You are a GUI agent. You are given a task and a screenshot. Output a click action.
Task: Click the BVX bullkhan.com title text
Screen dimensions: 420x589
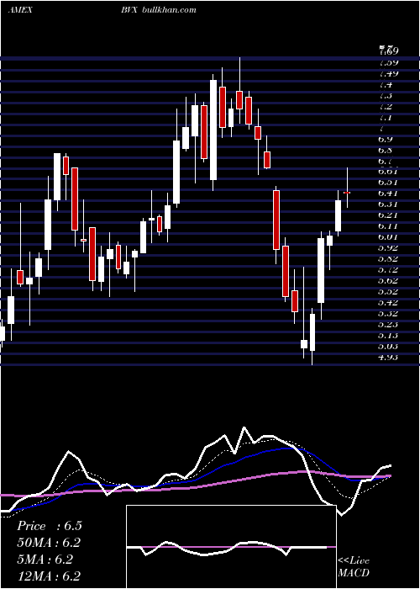[158, 10]
